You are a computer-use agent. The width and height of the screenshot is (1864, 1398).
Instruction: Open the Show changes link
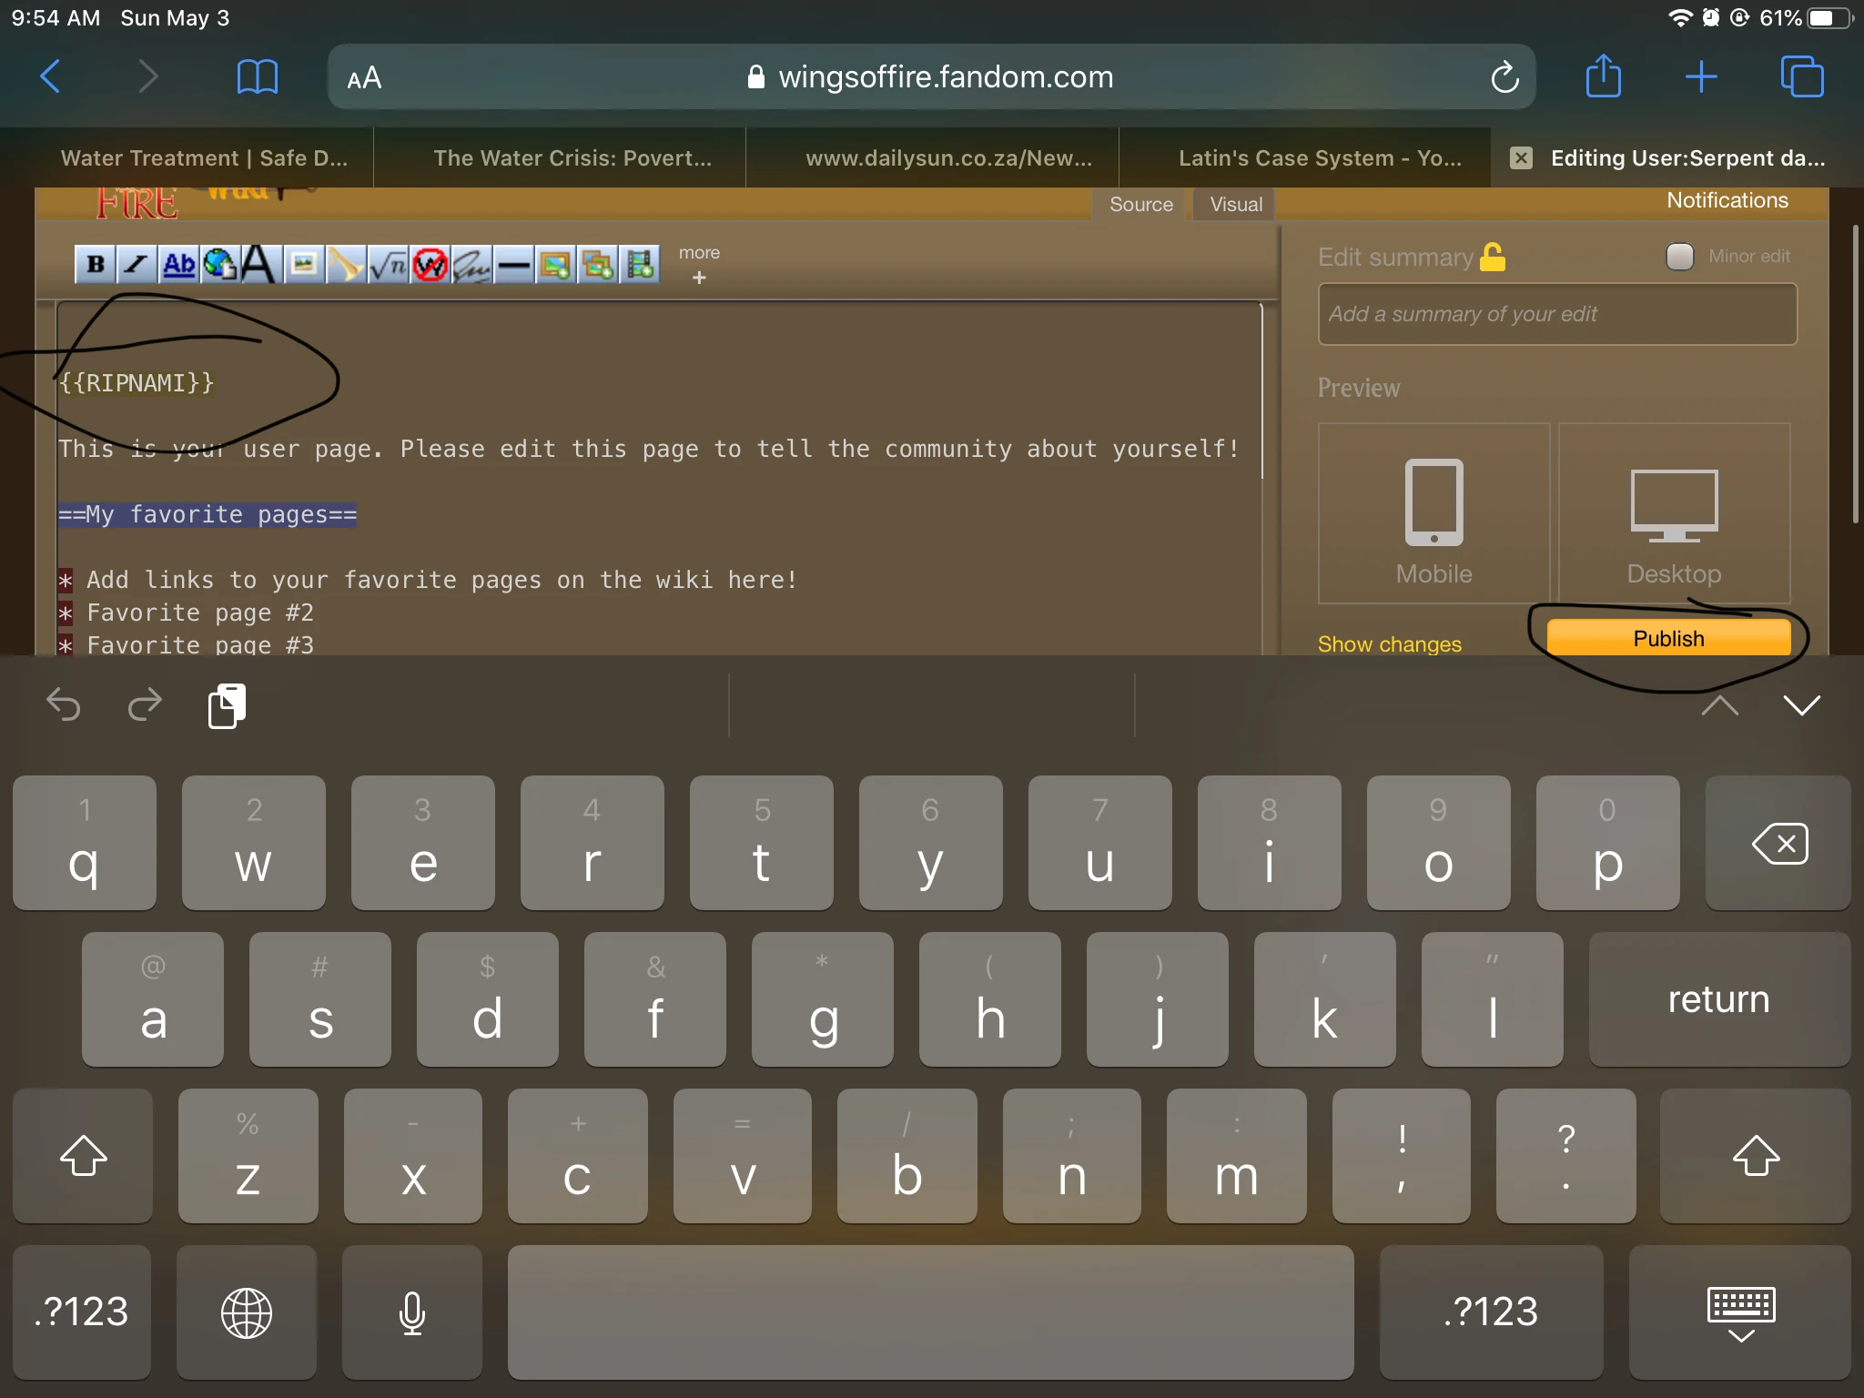click(x=1389, y=644)
